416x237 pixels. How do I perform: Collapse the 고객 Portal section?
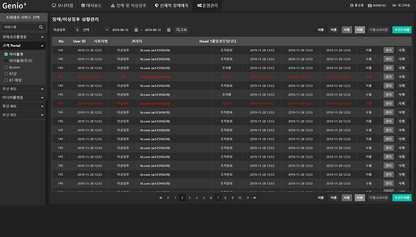point(23,46)
